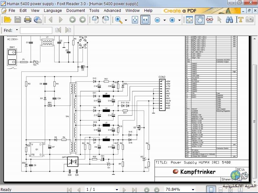Open the Help menu
The width and height of the screenshot is (258, 193).
(148, 11)
